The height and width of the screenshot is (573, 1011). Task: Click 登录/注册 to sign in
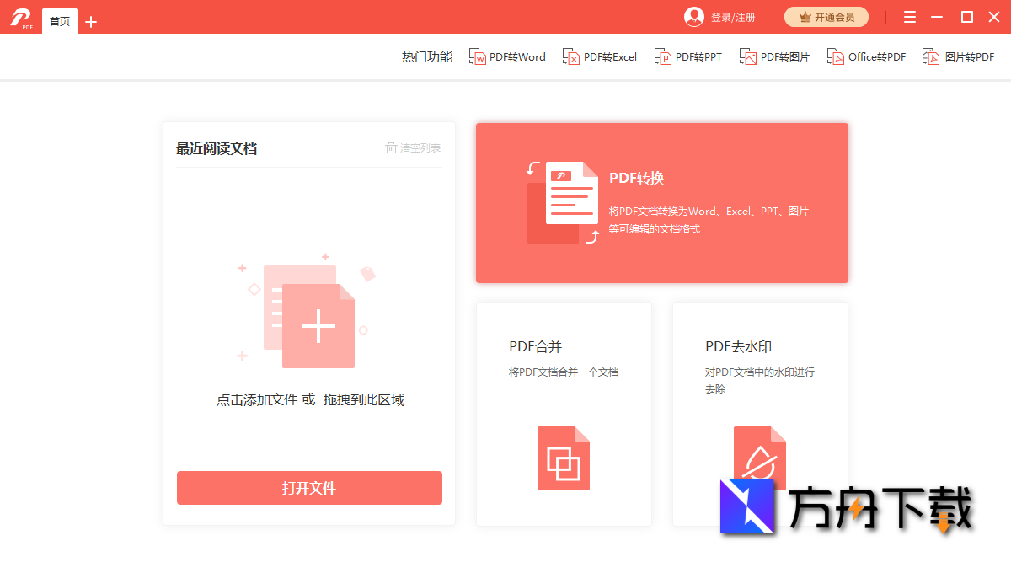(x=732, y=17)
